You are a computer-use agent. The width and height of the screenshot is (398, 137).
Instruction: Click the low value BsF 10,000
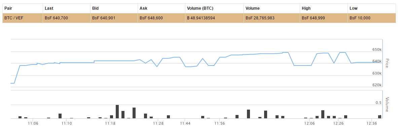[x=360, y=18]
